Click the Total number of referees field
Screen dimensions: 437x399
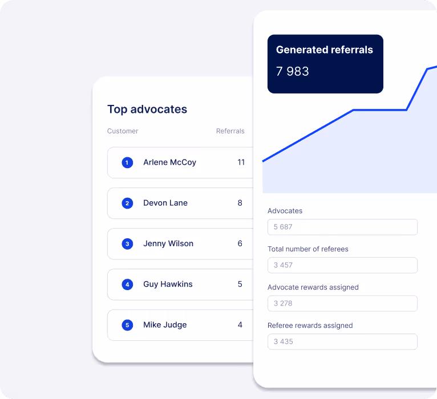[342, 265]
